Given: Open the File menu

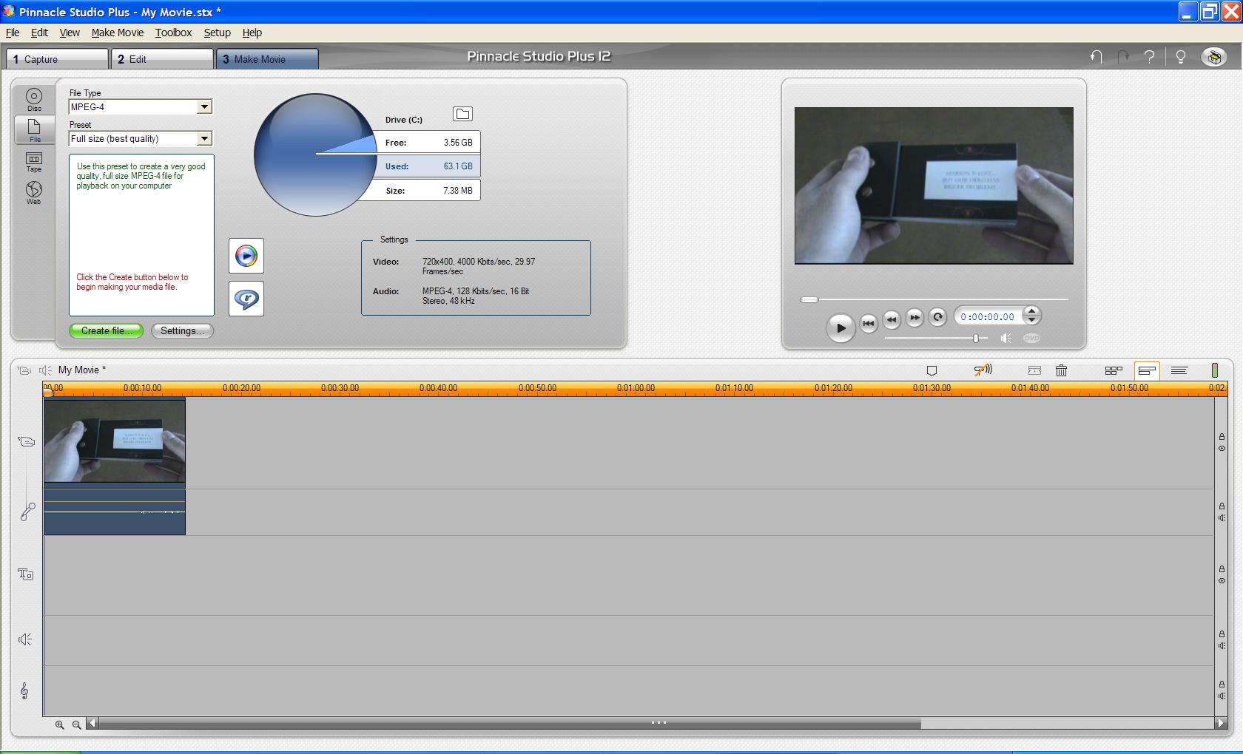Looking at the screenshot, I should [x=13, y=33].
